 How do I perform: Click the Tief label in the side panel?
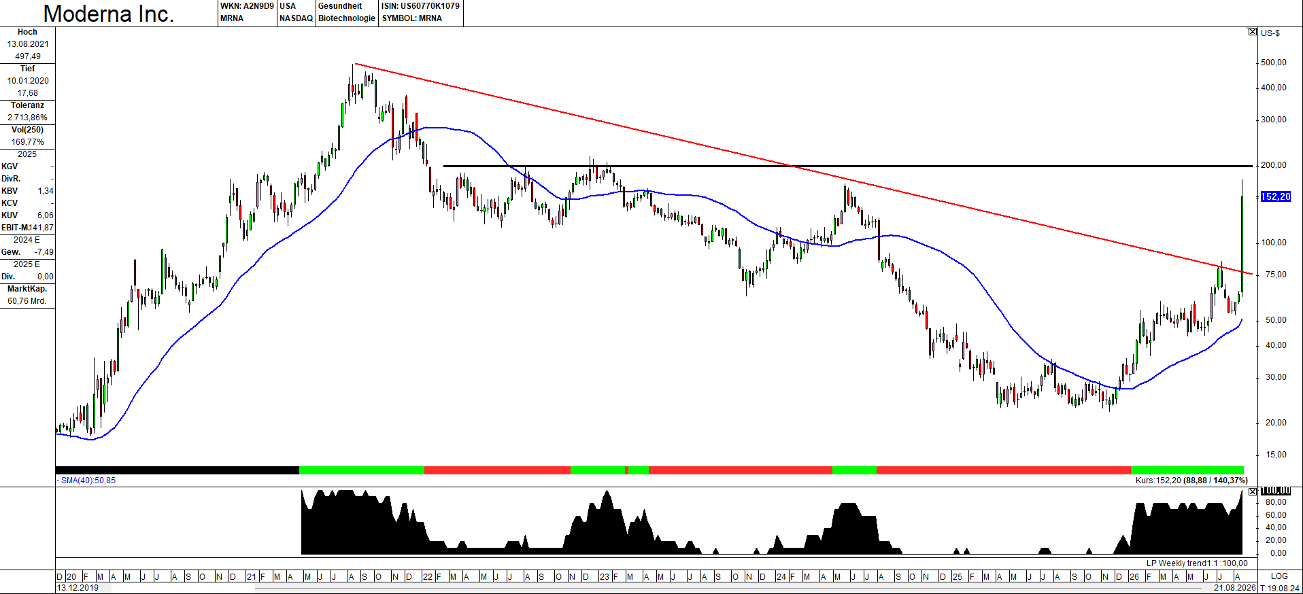[x=27, y=69]
